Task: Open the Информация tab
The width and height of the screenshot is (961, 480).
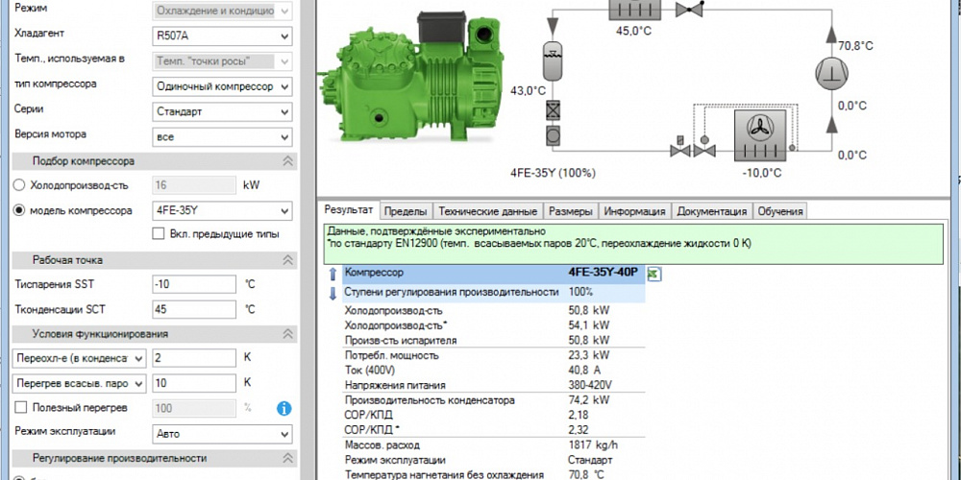Action: coord(634,211)
